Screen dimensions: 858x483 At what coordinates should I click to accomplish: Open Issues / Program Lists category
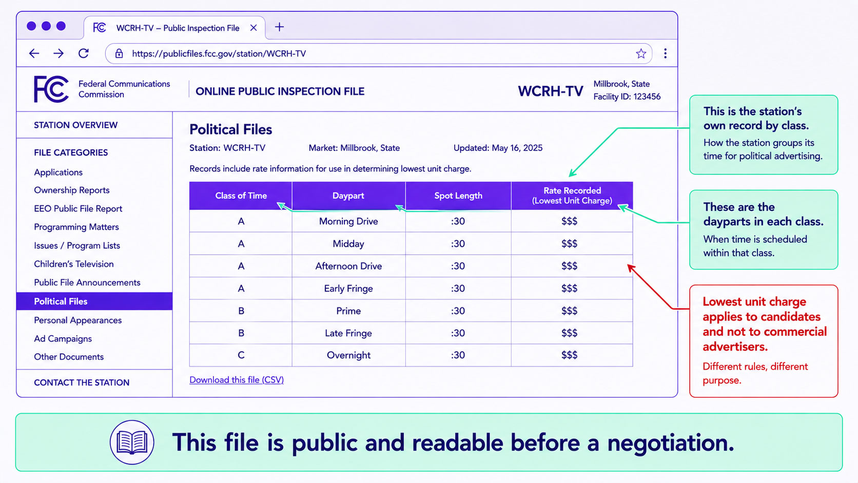point(77,245)
